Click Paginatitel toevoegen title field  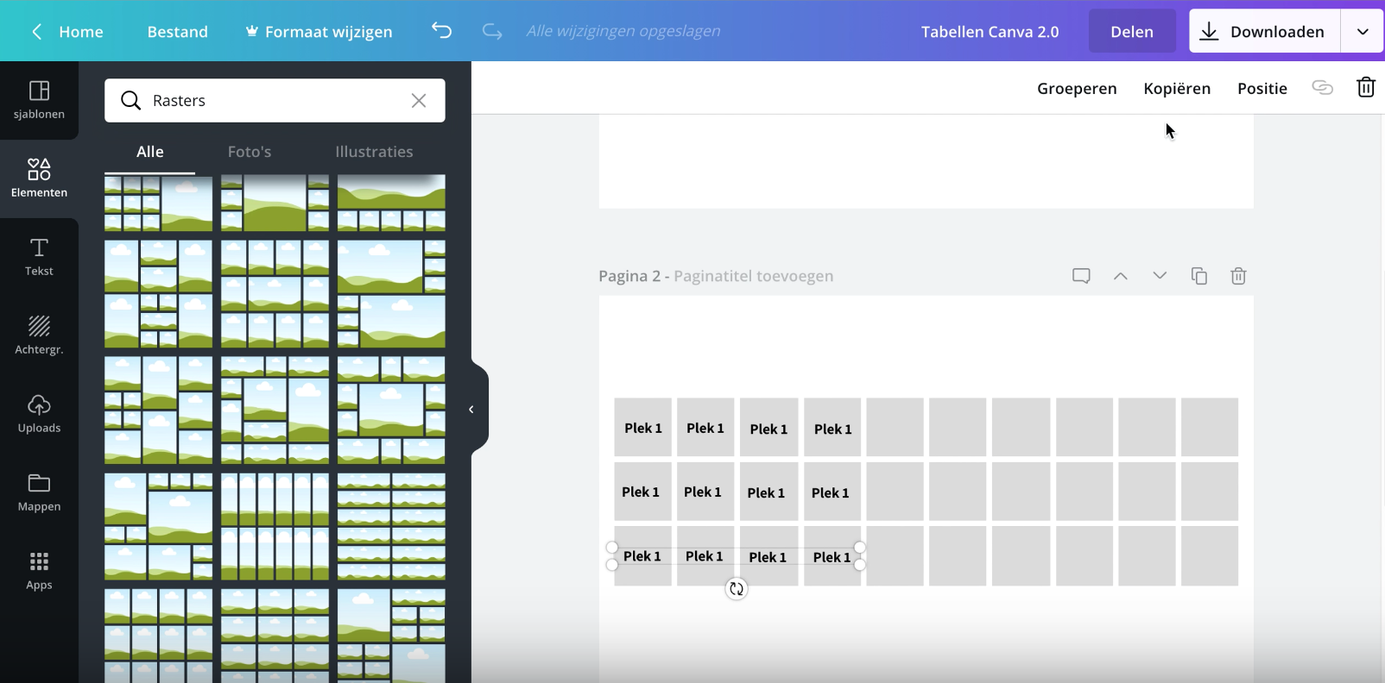click(753, 276)
